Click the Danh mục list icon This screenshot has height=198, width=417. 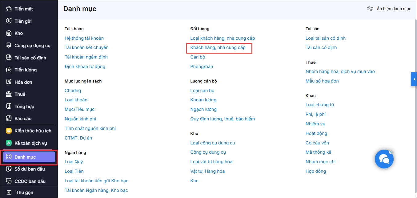9,157
